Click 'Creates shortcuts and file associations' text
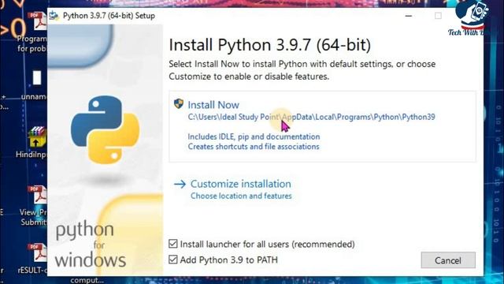 [x=254, y=147]
